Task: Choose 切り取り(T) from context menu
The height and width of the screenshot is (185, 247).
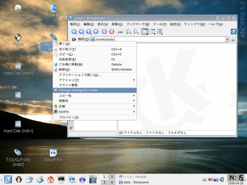Action: pyautogui.click(x=95, y=49)
